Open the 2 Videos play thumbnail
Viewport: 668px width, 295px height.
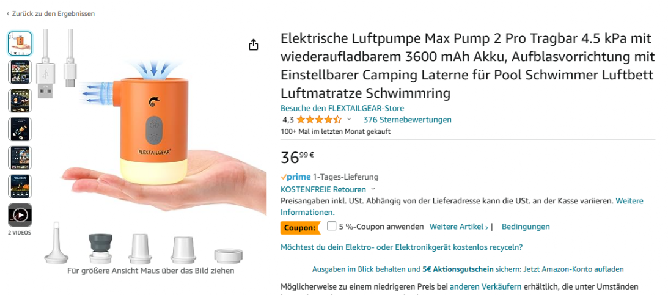pos(20,215)
